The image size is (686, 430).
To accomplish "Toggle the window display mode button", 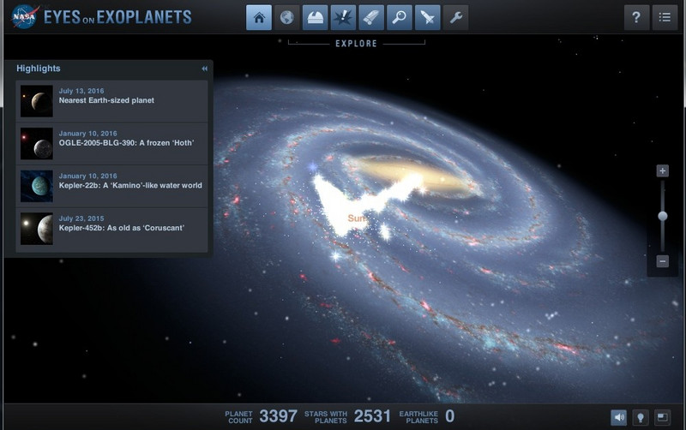I will 662,417.
